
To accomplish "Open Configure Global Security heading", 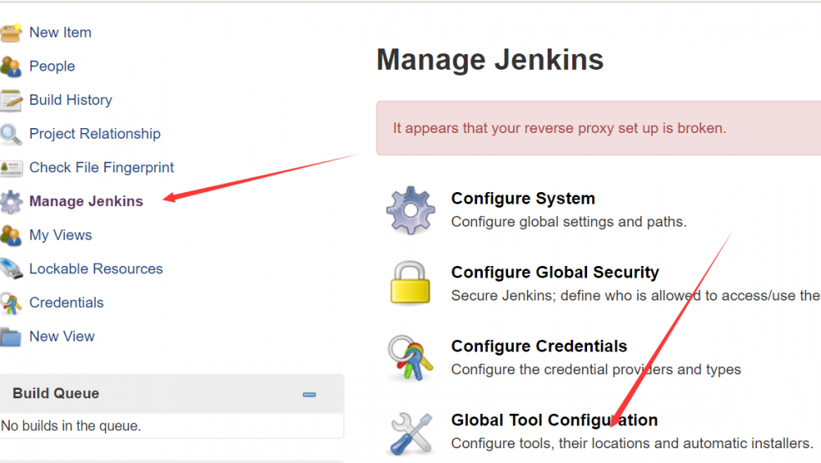I will click(x=555, y=273).
